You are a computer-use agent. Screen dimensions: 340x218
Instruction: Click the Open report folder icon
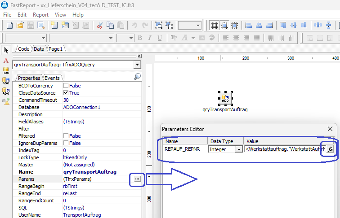20,25
